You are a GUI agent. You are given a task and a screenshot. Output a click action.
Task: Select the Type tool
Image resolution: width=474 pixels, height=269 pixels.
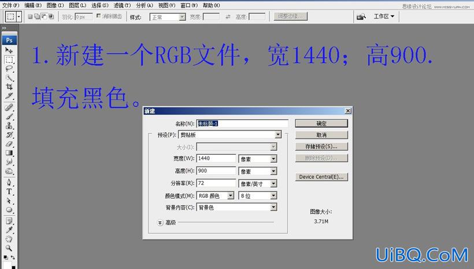pos(9,192)
